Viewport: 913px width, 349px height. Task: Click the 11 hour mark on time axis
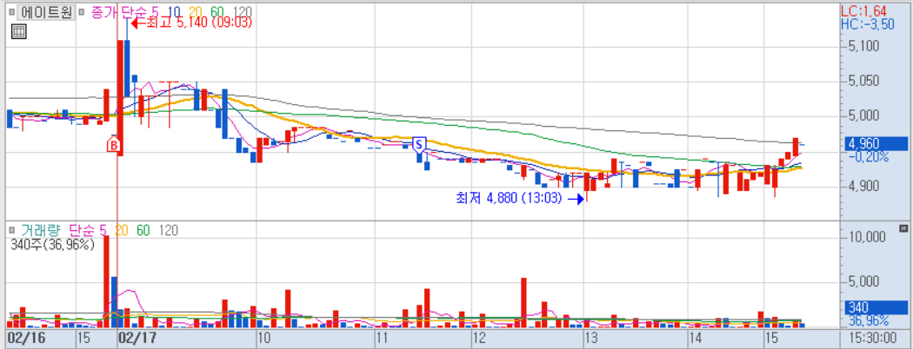click(382, 338)
